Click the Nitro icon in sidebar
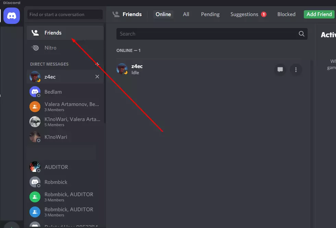 tap(35, 48)
